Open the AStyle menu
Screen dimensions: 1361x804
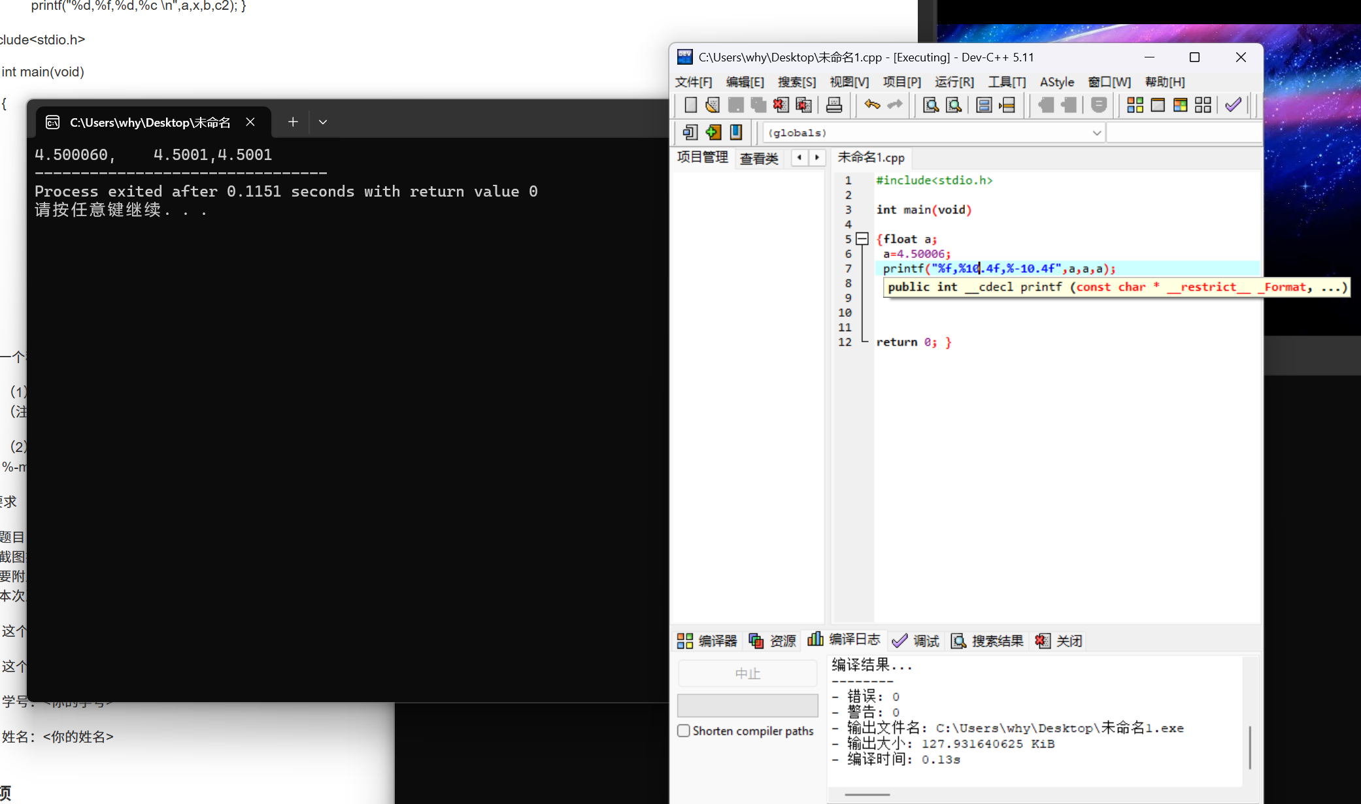(1056, 82)
